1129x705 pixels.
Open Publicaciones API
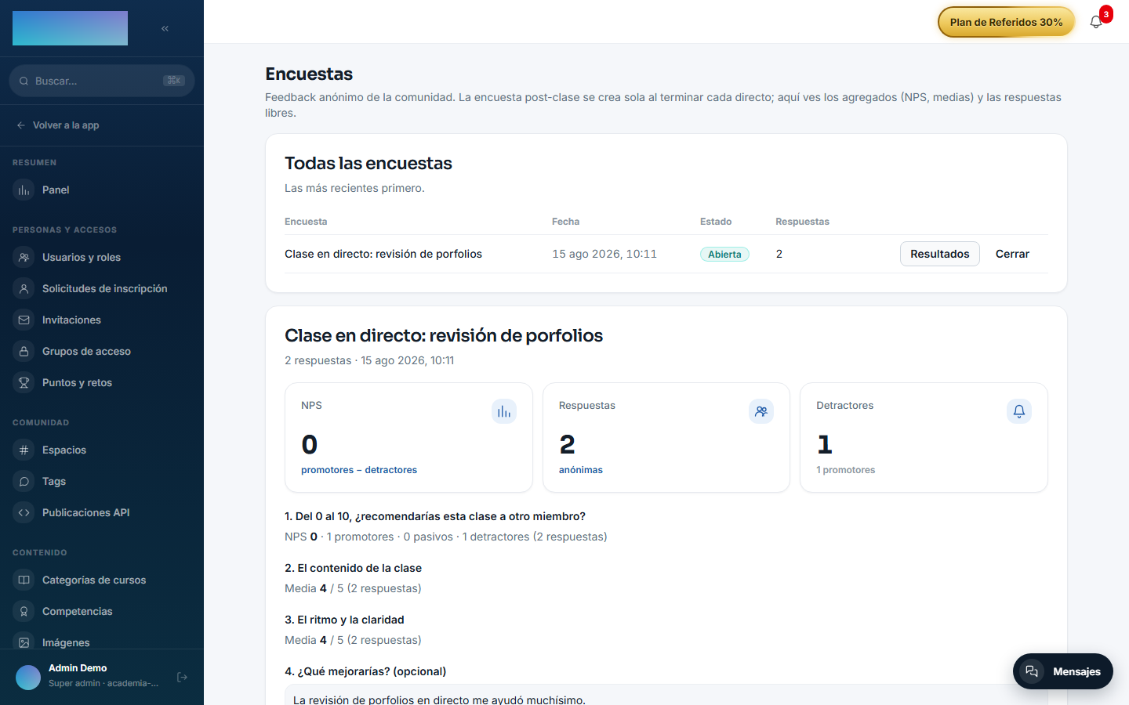(x=102, y=513)
